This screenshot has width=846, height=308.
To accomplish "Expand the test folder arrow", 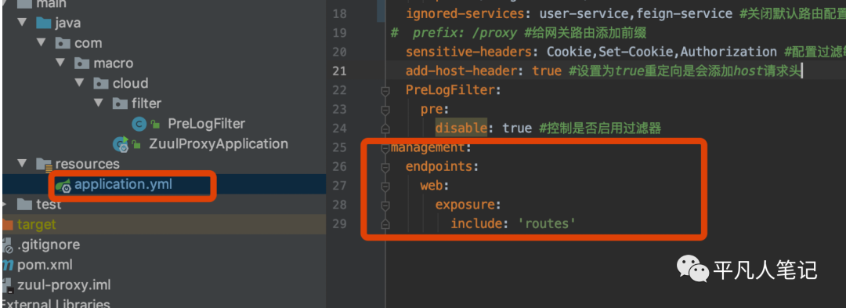I will (x=5, y=204).
